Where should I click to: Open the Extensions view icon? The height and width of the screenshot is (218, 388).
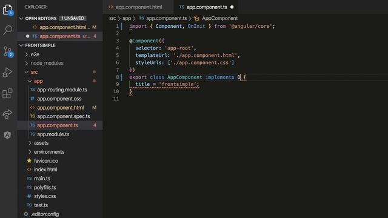tap(7, 93)
